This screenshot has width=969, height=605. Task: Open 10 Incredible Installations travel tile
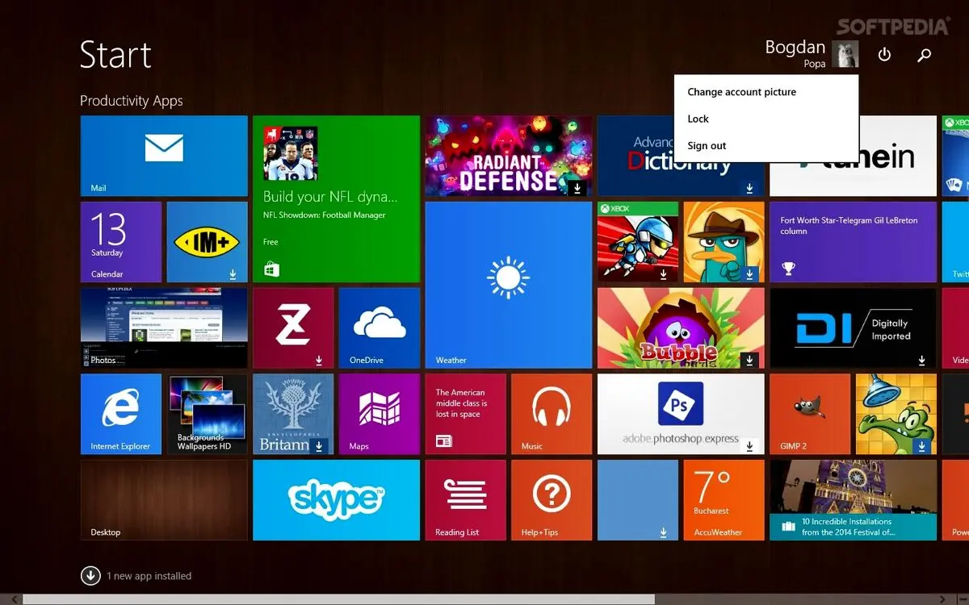(854, 500)
